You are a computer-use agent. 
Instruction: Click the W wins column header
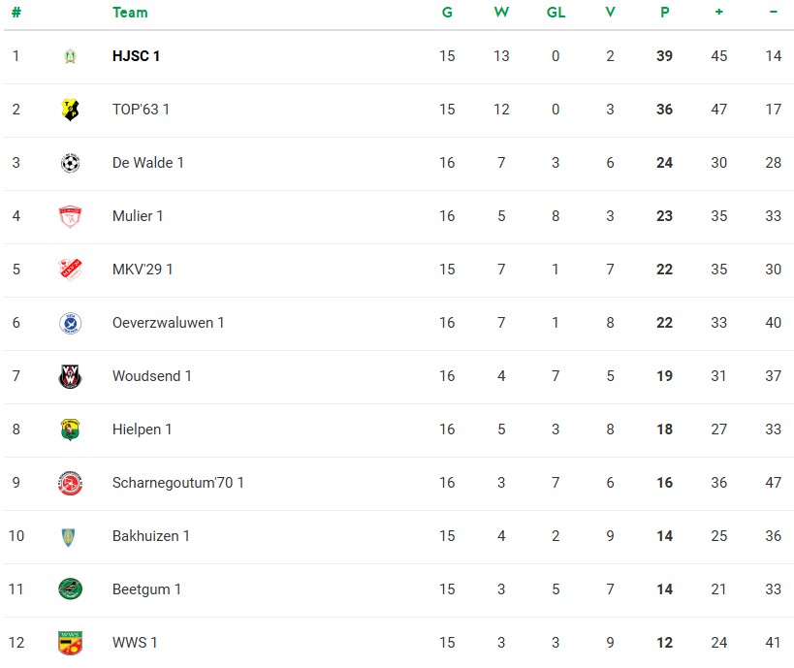coord(501,13)
